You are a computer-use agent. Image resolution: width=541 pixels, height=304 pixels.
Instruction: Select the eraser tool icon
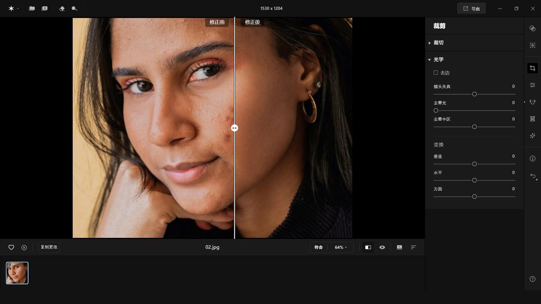click(62, 8)
